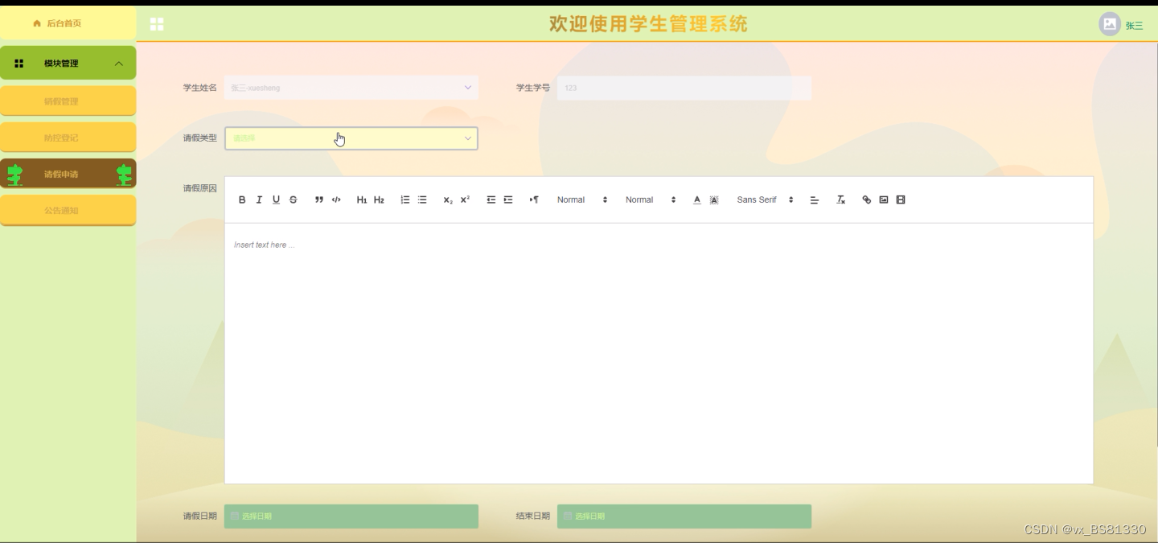Screen dimensions: 1158x543
Task: Apply strikethrough formatting
Action: (293, 200)
